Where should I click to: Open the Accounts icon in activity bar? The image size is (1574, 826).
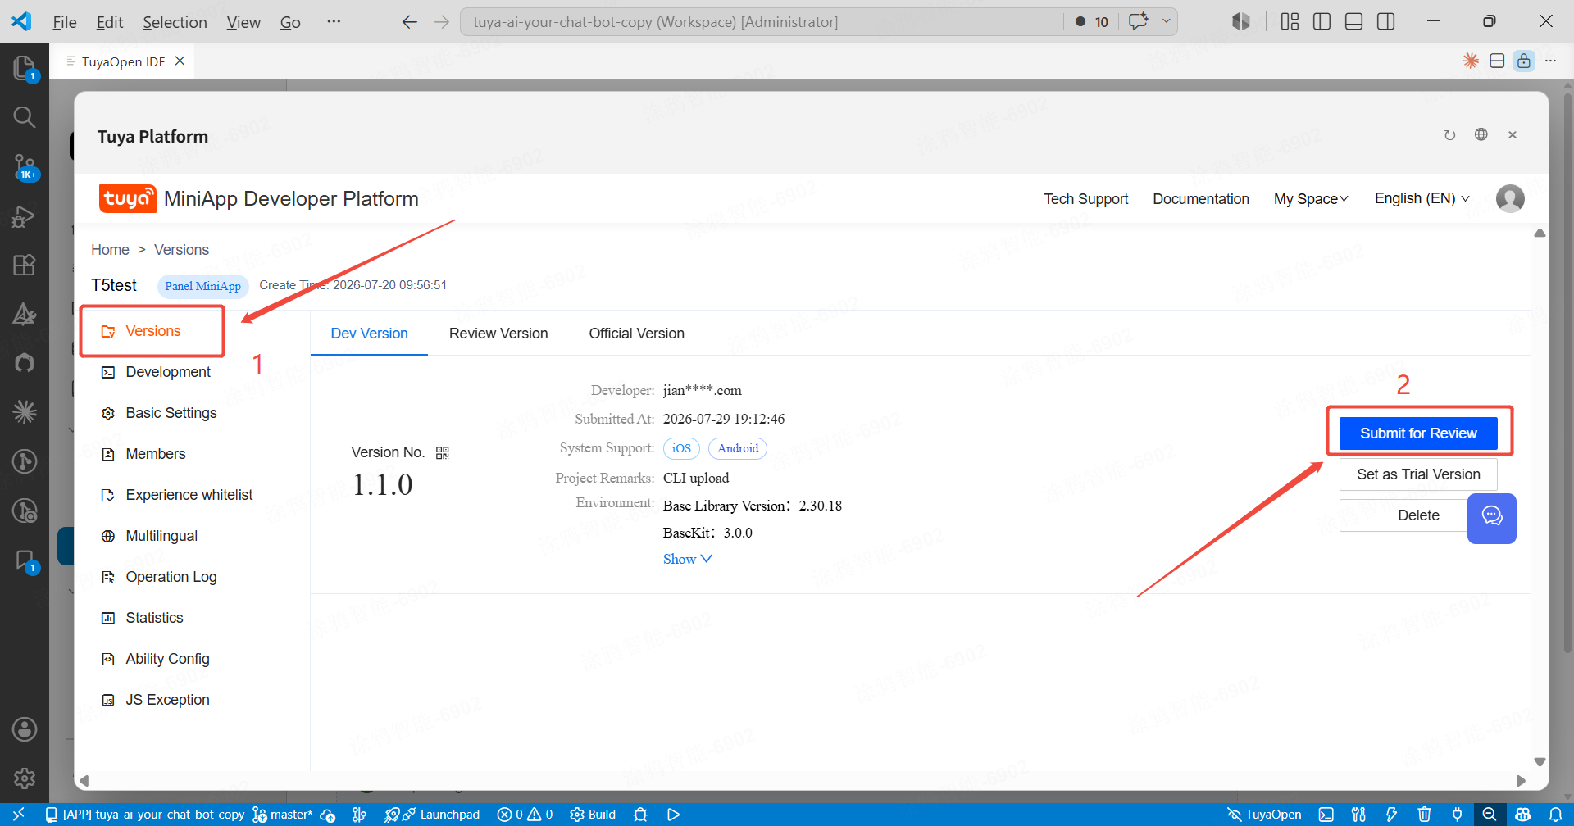coord(25,729)
